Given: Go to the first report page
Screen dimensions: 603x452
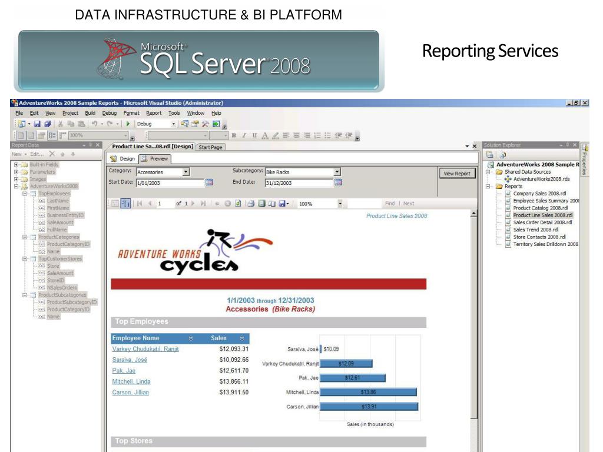Looking at the screenshot, I should [140, 203].
